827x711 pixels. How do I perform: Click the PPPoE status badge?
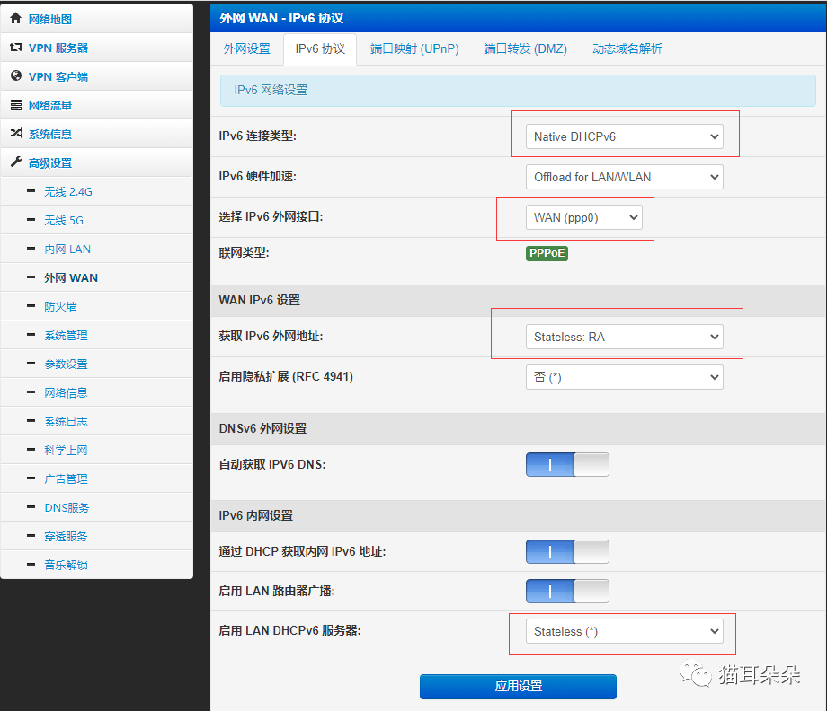click(547, 254)
